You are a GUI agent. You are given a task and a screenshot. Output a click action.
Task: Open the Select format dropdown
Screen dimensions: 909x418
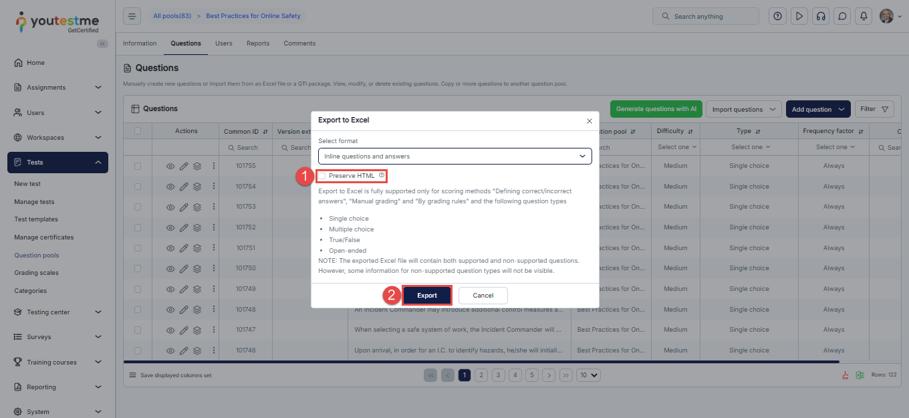point(454,156)
